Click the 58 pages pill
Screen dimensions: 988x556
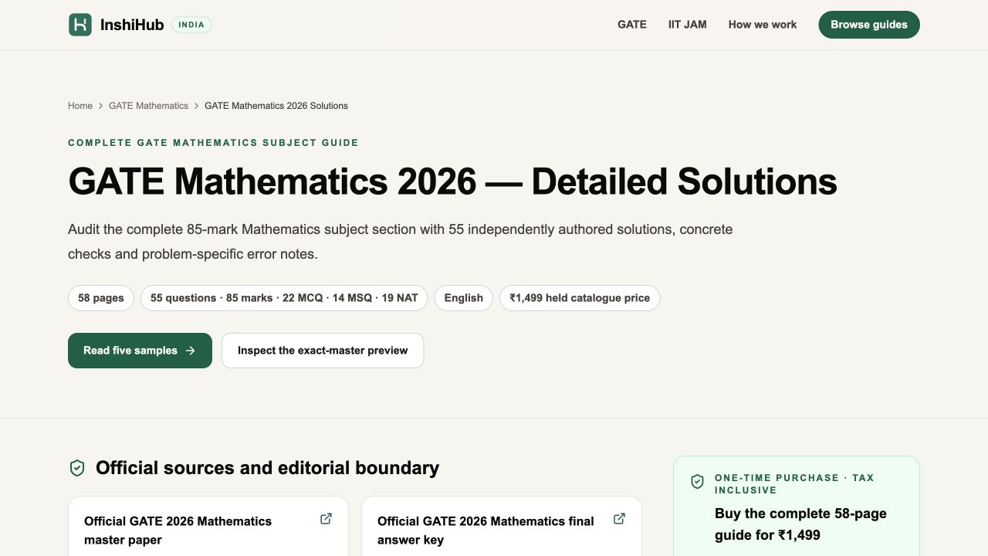pyautogui.click(x=101, y=298)
